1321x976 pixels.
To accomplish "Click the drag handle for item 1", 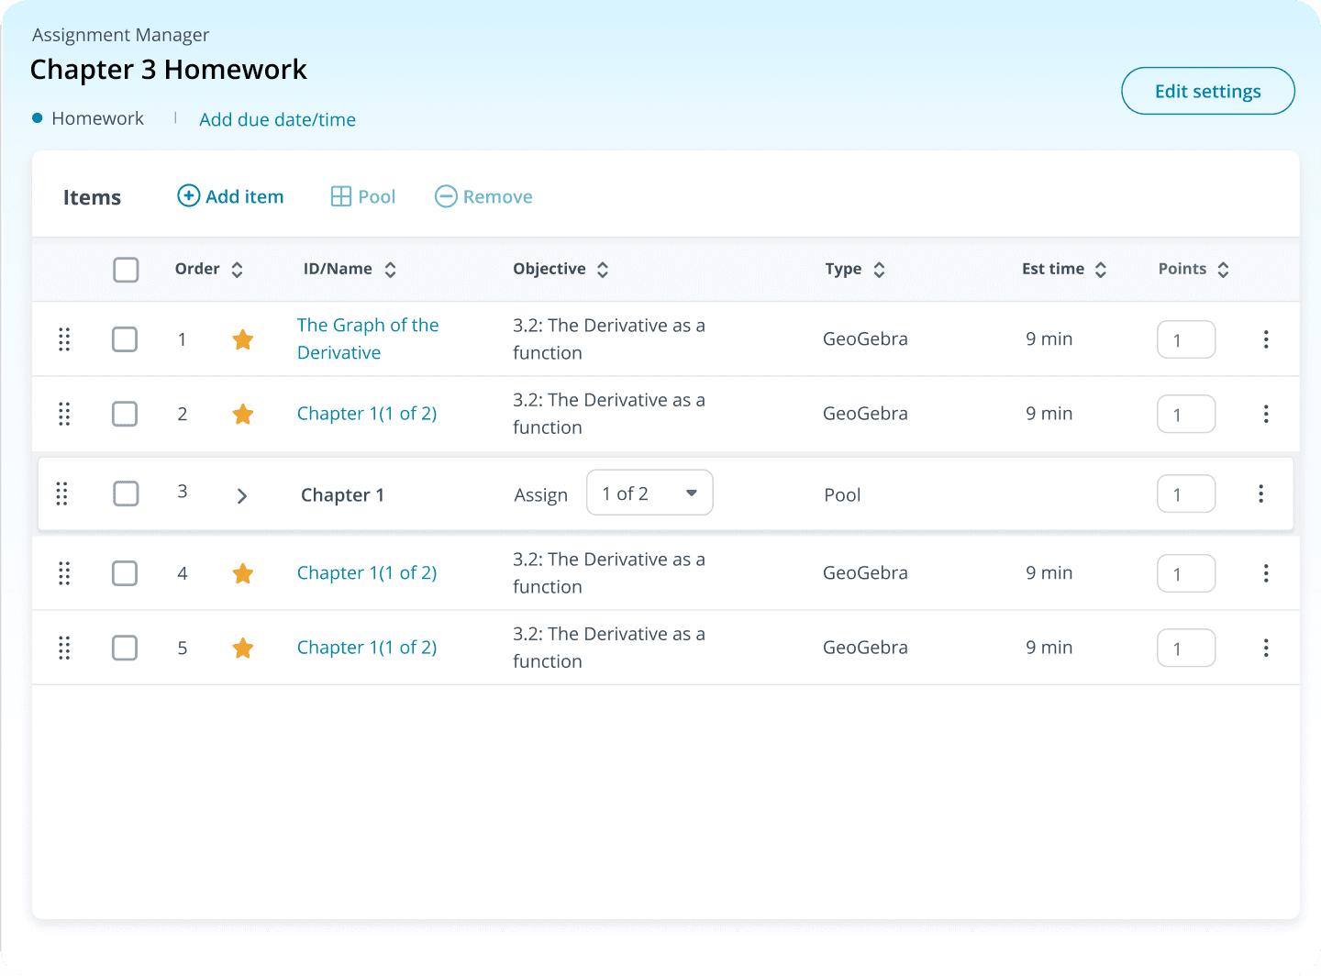I will pyautogui.click(x=64, y=339).
